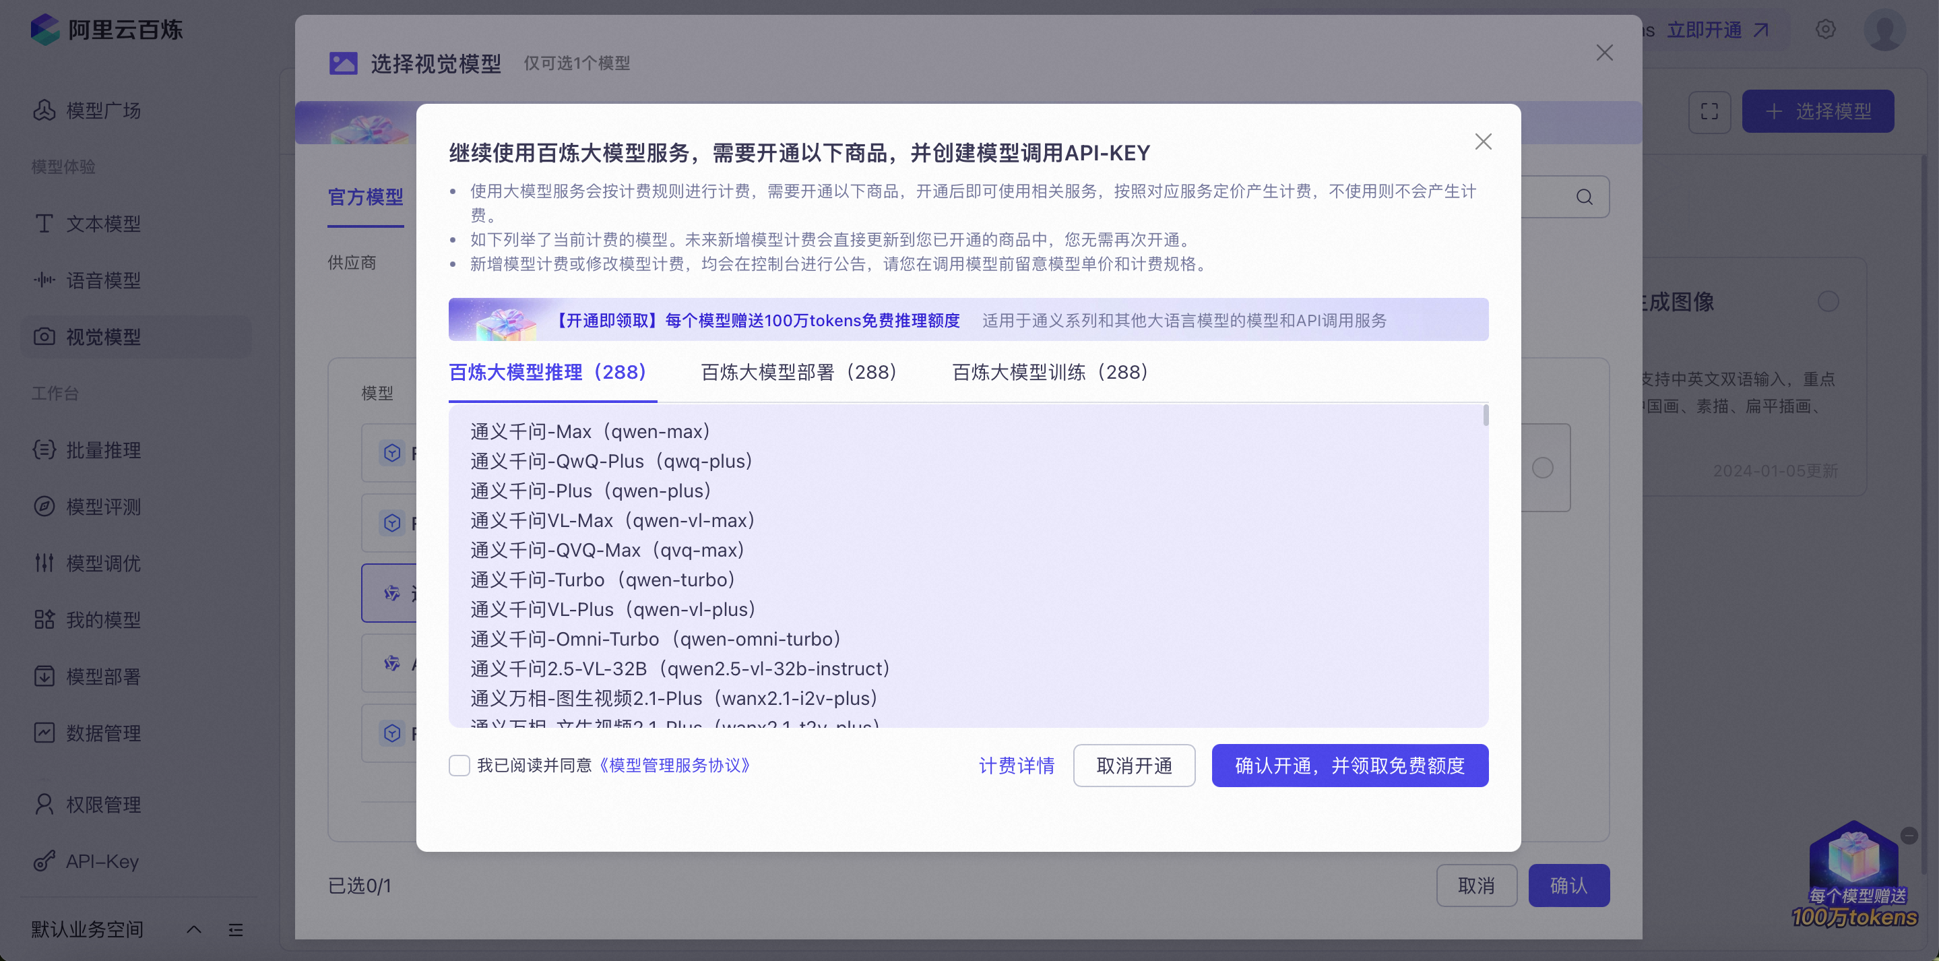
Task: Select the radio button beside 生成图像 card
Action: (x=1828, y=302)
